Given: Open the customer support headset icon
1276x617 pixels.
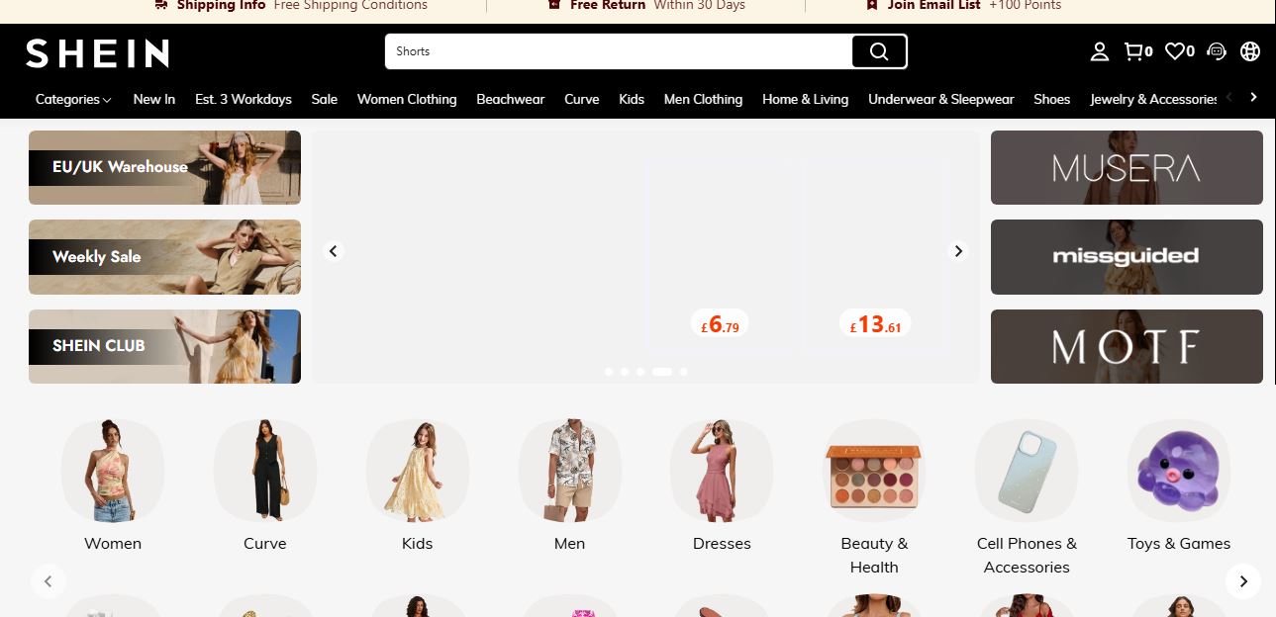Looking at the screenshot, I should tap(1217, 51).
